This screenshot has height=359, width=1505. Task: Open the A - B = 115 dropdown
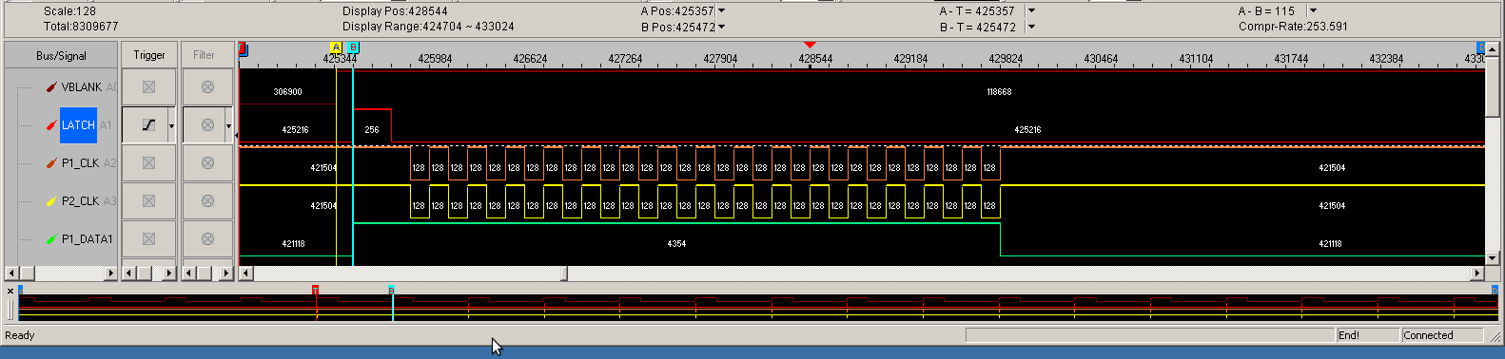tap(1313, 11)
